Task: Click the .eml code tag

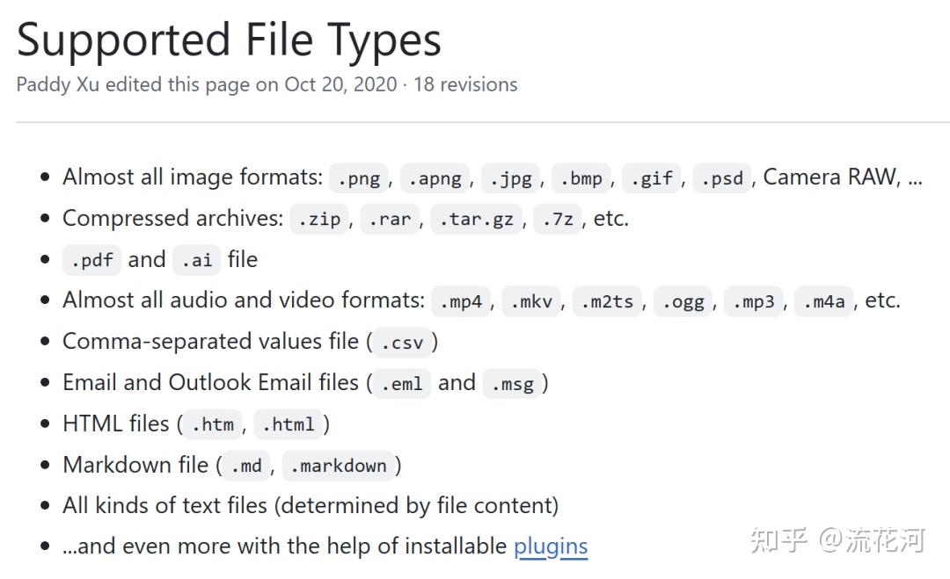Action: [401, 384]
